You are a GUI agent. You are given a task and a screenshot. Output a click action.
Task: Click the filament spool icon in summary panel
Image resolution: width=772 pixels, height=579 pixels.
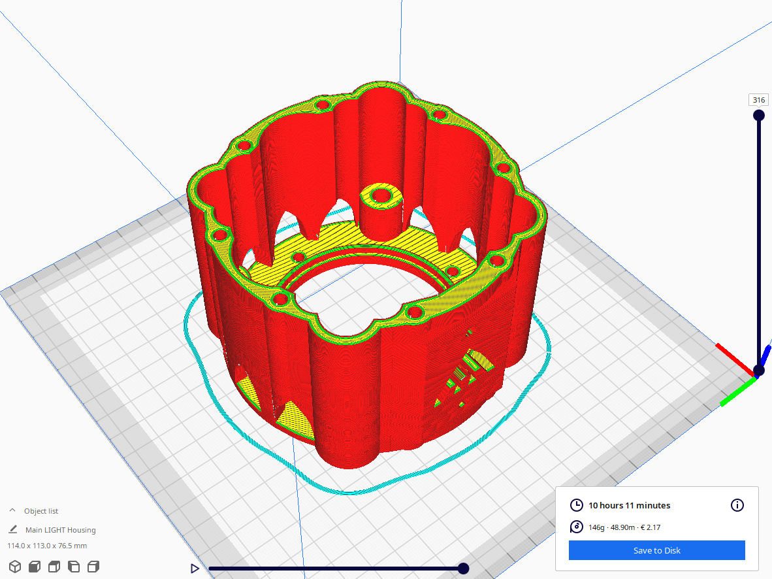(x=577, y=527)
